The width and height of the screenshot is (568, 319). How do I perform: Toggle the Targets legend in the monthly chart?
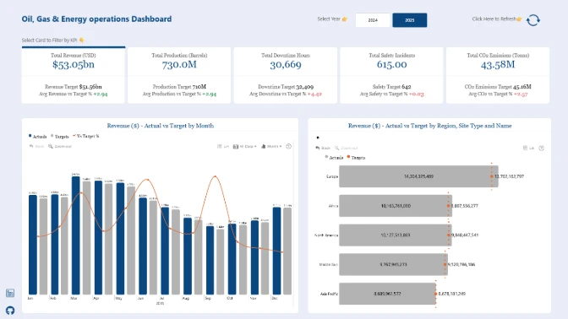click(x=60, y=137)
